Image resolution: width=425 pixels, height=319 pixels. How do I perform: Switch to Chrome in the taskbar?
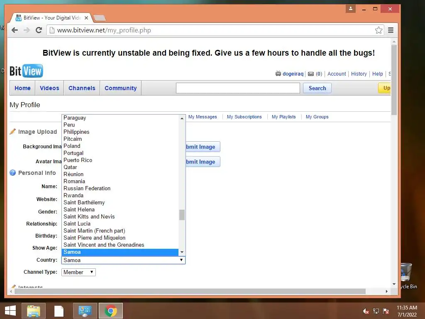pos(110,311)
